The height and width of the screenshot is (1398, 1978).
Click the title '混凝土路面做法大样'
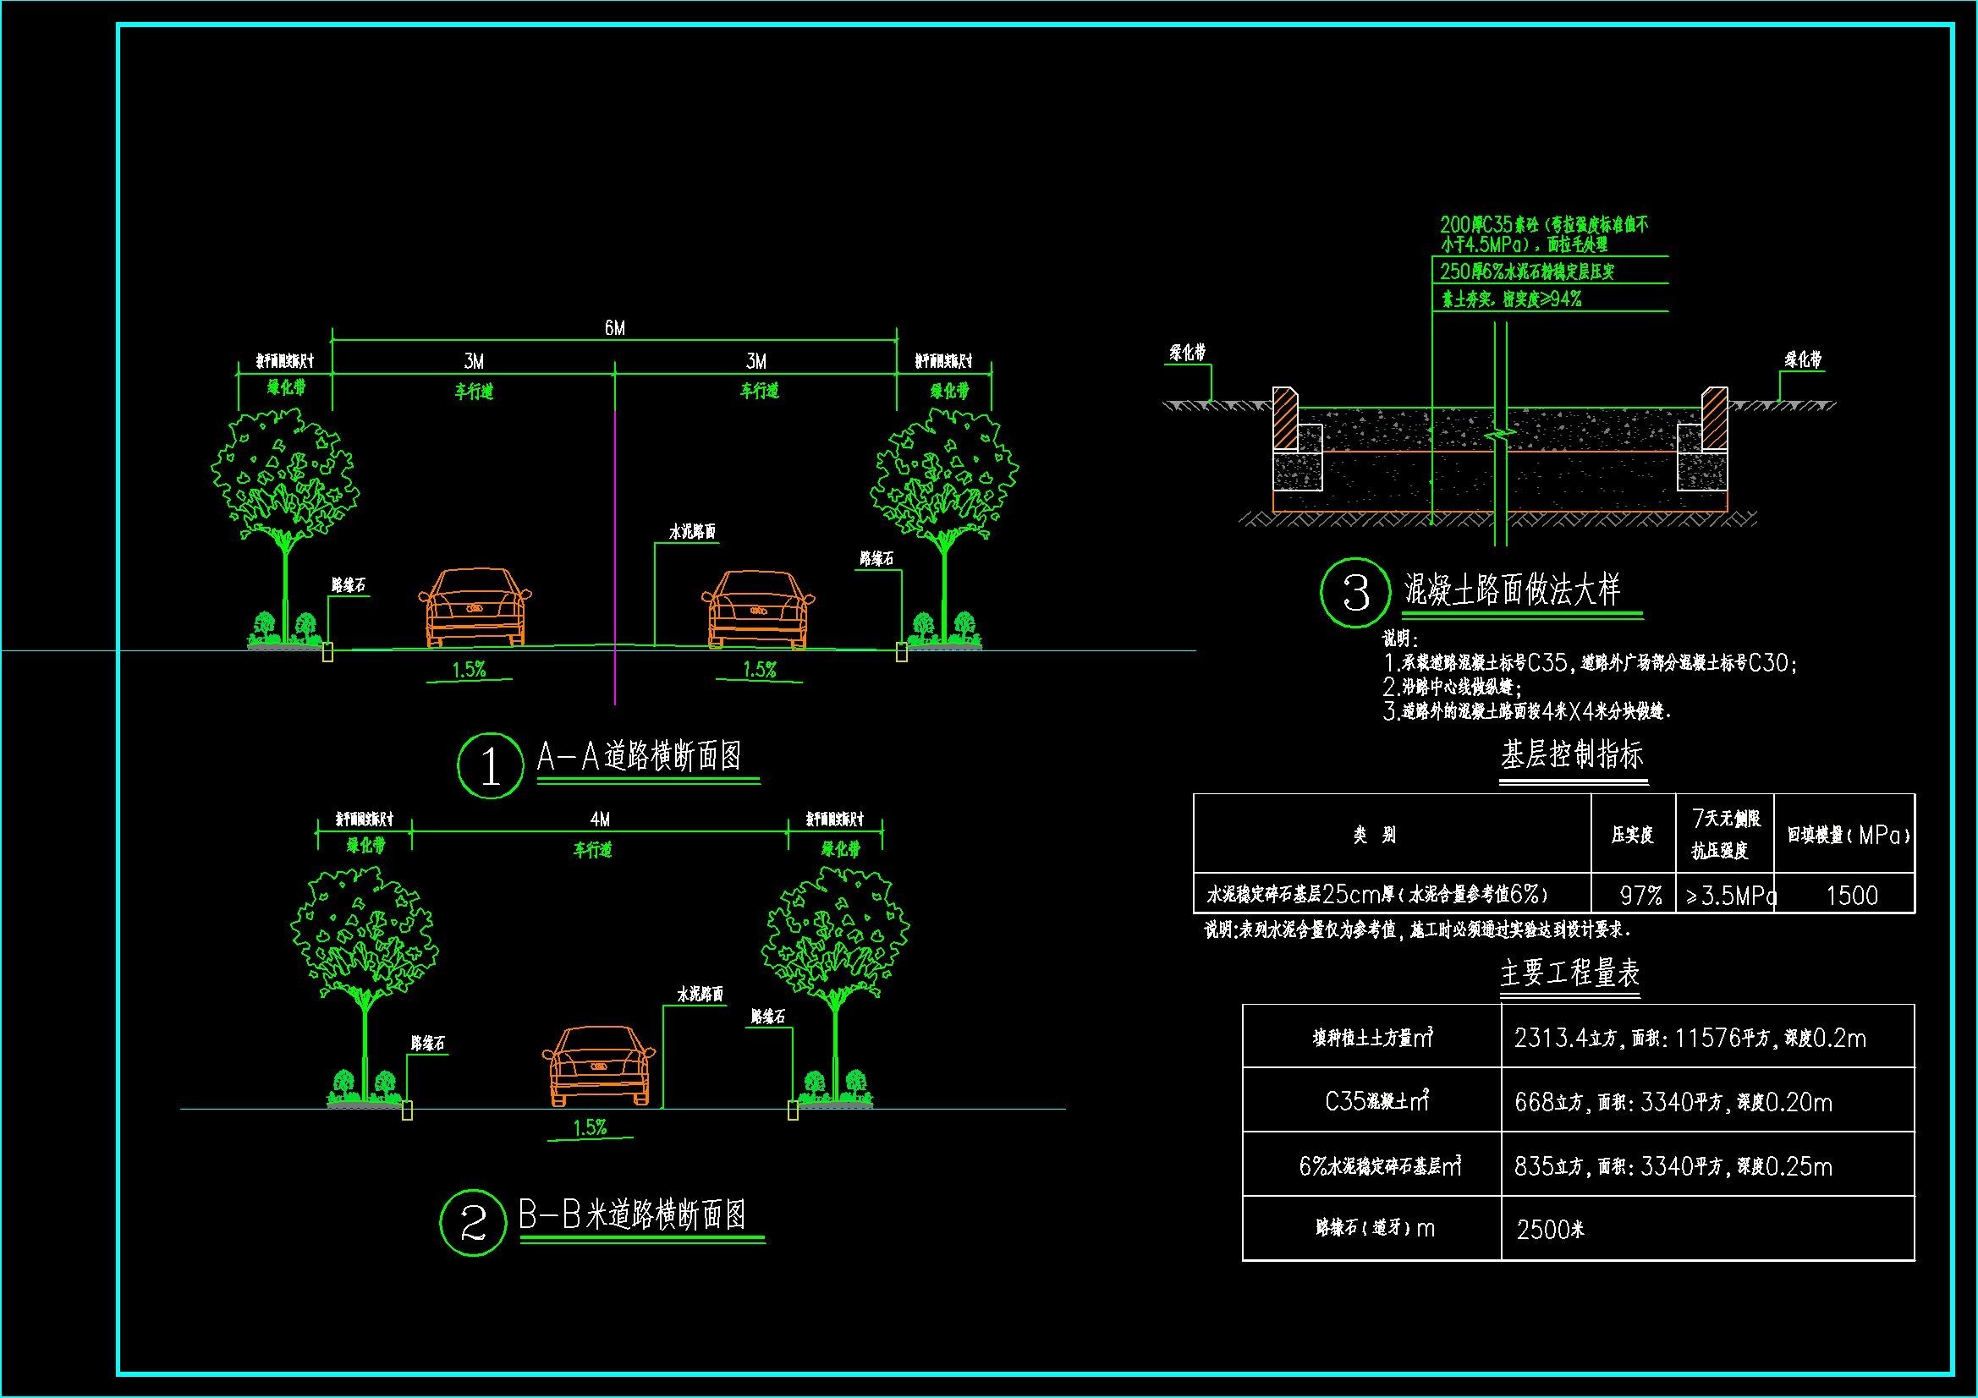1512,590
